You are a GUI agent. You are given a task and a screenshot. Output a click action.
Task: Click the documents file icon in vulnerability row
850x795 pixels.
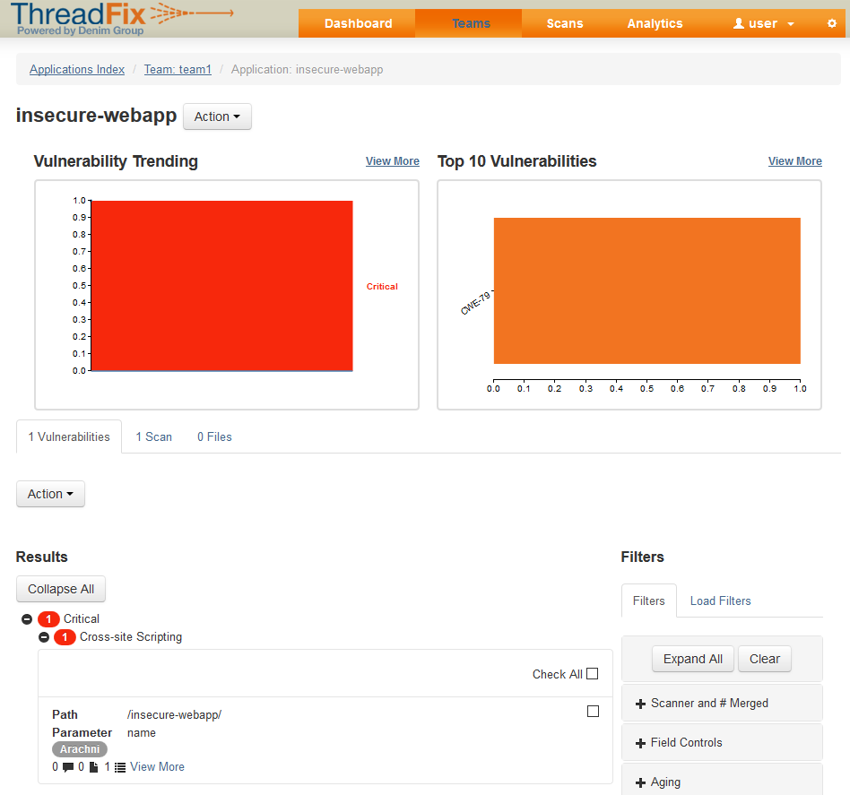point(94,767)
